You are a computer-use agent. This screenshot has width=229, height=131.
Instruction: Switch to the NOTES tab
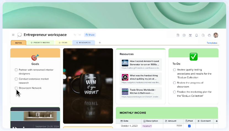pyautogui.click(x=19, y=43)
